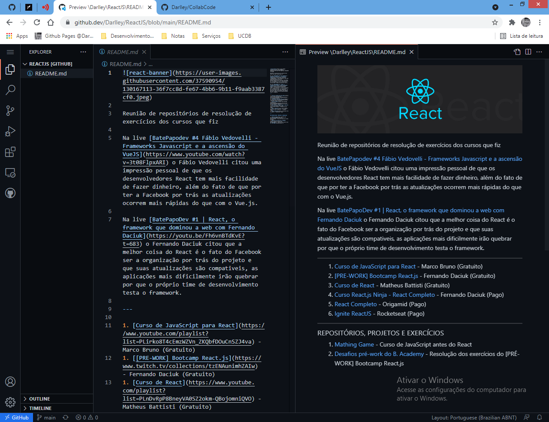Image resolution: width=549 pixels, height=422 pixels.
Task: Open the Accounts icon above the gear
Action: point(10,382)
